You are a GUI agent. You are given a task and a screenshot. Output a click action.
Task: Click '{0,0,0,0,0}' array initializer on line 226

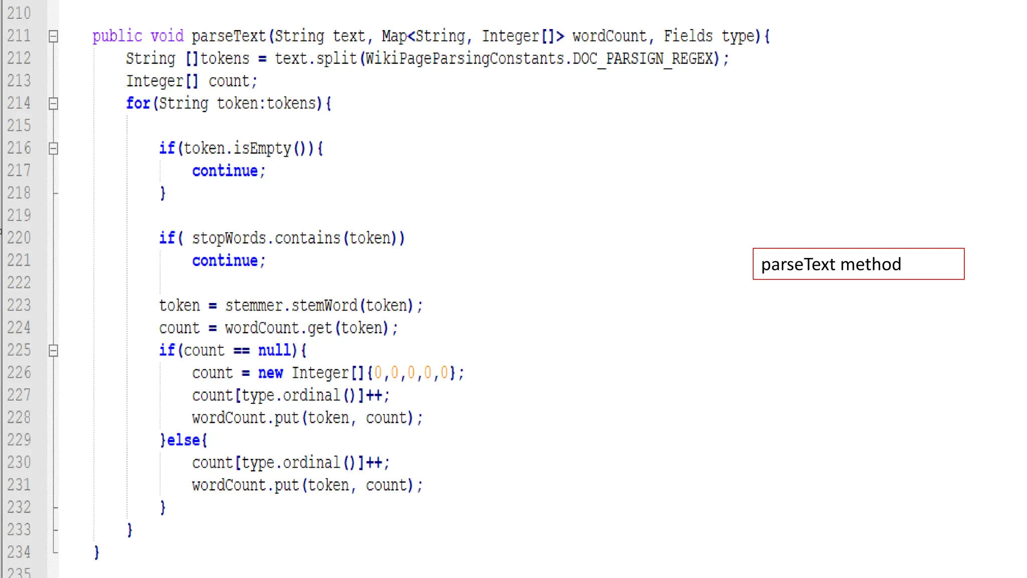411,373
